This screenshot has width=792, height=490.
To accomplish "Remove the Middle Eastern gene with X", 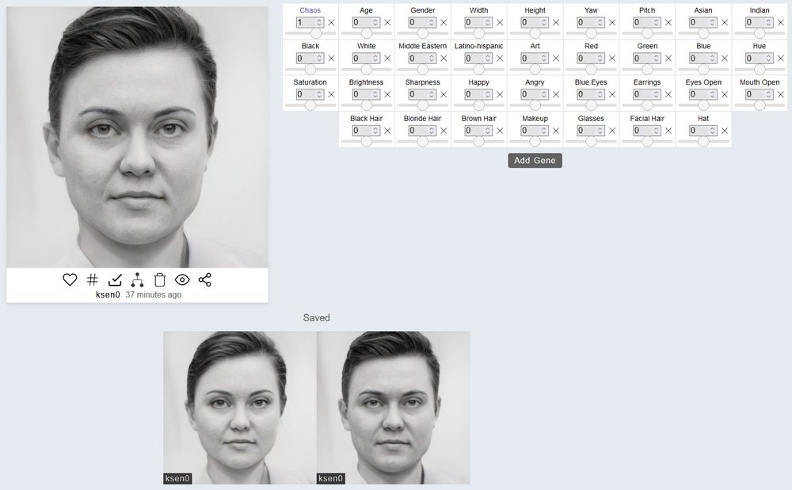I will point(444,59).
